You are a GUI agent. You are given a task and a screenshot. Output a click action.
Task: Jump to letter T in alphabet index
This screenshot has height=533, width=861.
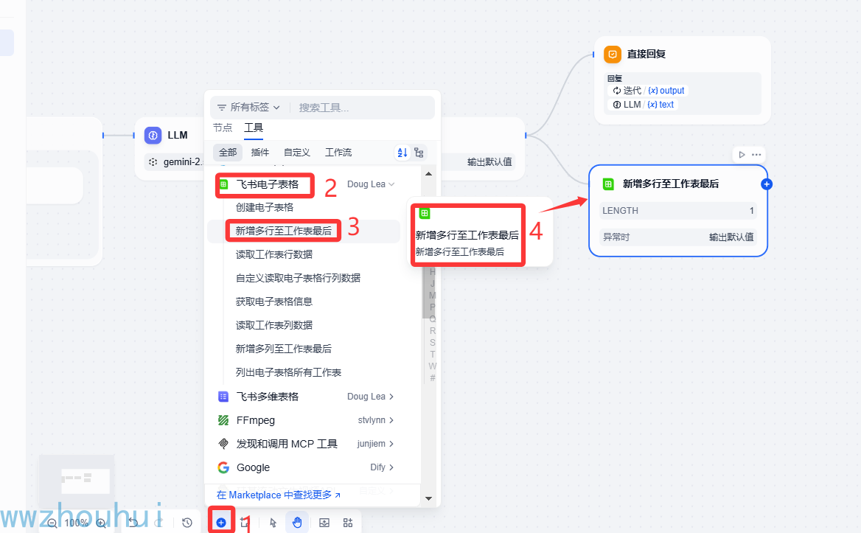click(x=433, y=355)
